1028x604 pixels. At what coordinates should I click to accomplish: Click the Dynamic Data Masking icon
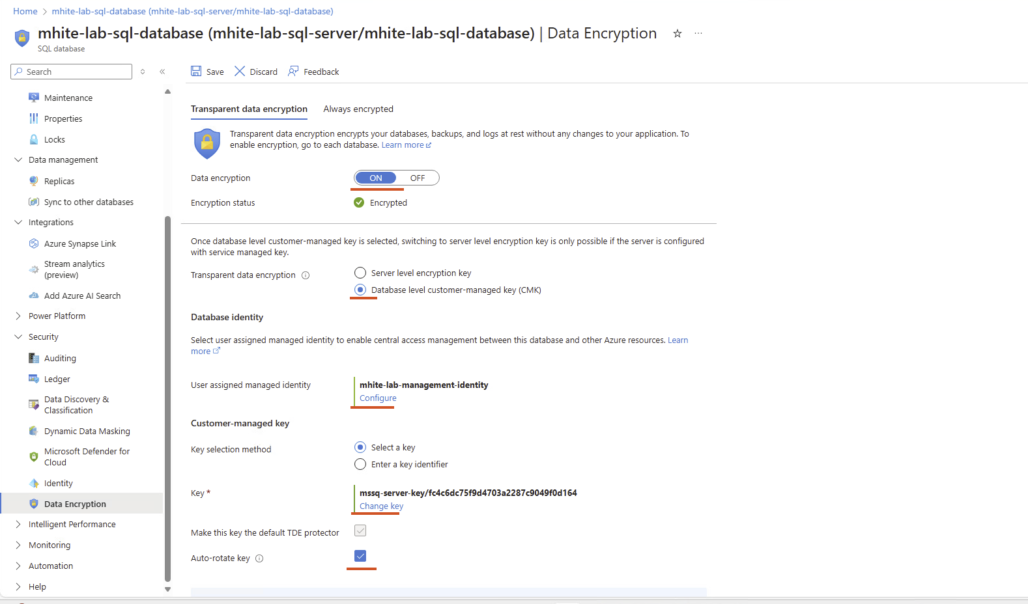tap(34, 431)
